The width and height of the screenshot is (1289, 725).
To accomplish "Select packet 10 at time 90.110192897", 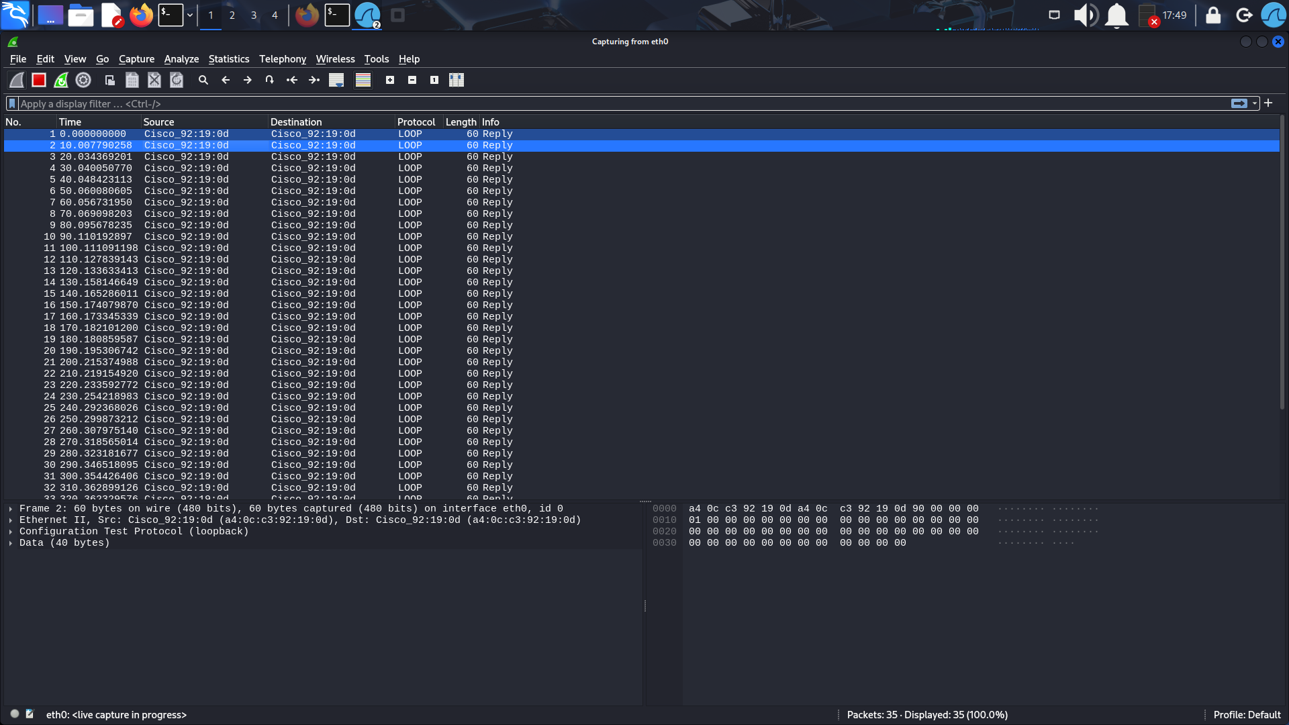I will pyautogui.click(x=641, y=237).
